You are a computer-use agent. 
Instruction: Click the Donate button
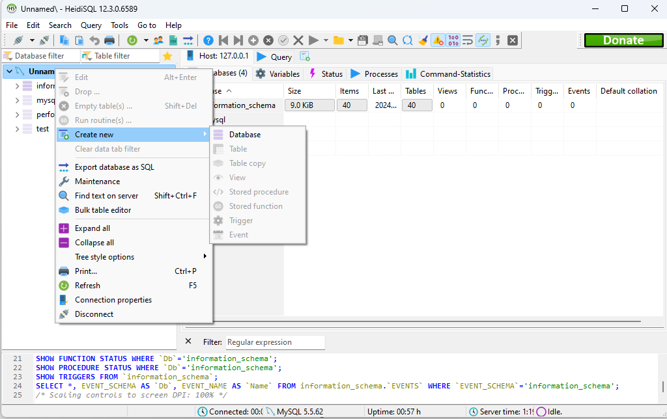pyautogui.click(x=623, y=40)
